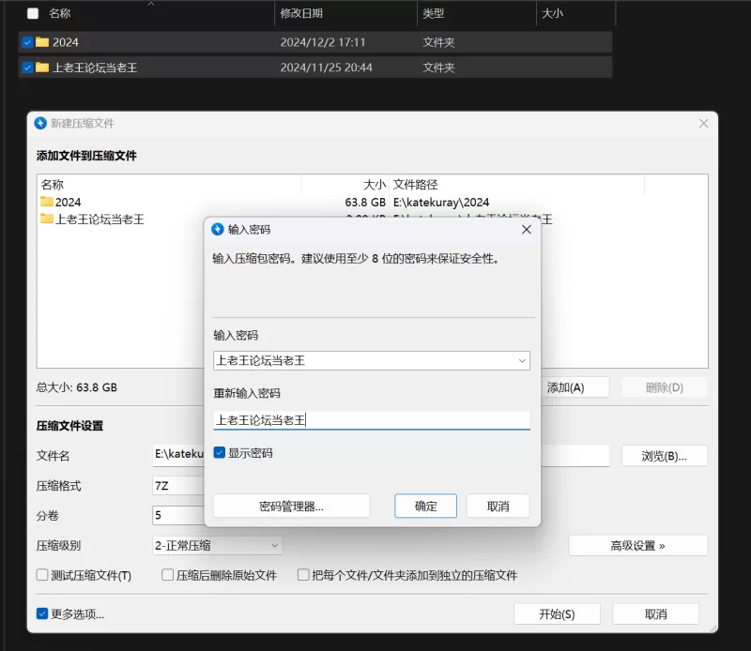This screenshot has width=751, height=651.
Task: Click the 2024 folder icon in file explorer
Action: [42, 42]
